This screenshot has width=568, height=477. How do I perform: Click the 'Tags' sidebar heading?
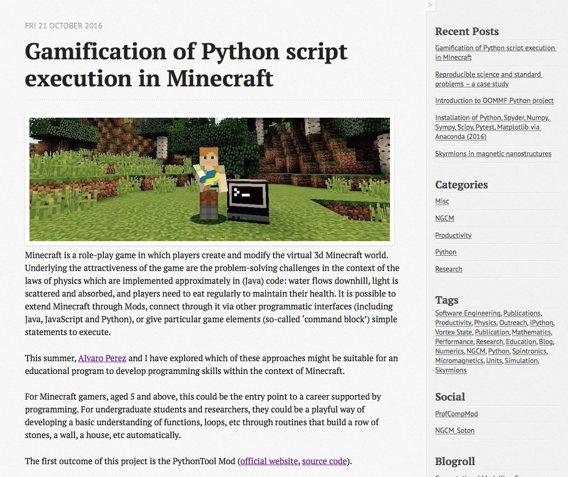coord(446,300)
